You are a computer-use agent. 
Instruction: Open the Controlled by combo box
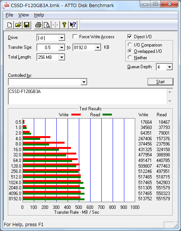coord(48,82)
